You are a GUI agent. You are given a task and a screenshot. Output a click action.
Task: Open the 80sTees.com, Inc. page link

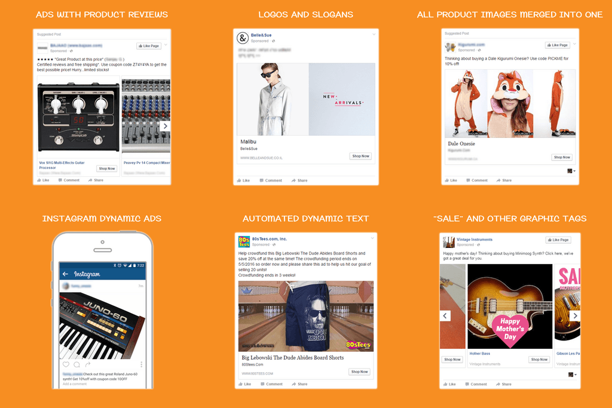pyautogui.click(x=270, y=239)
